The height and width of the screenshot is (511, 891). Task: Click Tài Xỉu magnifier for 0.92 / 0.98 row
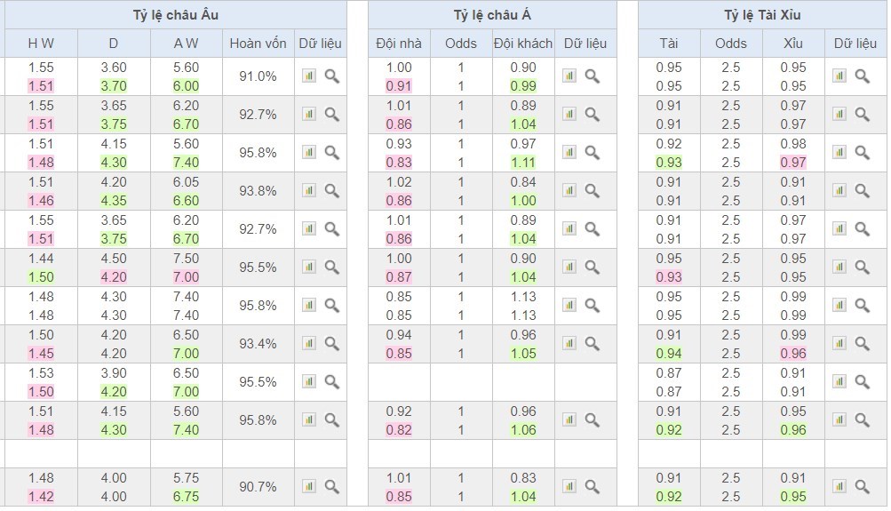pos(863,153)
